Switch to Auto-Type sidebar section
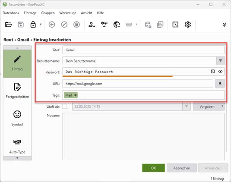 tap(17, 146)
